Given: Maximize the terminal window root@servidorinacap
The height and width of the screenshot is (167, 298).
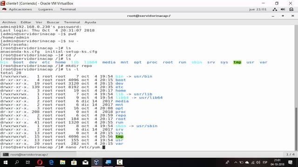Looking at the screenshot, I should [x=283, y=16].
